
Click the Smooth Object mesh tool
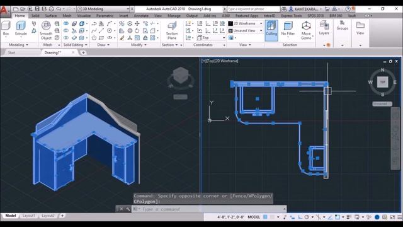(46, 30)
